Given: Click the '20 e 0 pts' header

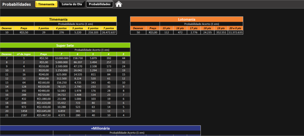Looking at the screenshot, I should click(235, 28).
